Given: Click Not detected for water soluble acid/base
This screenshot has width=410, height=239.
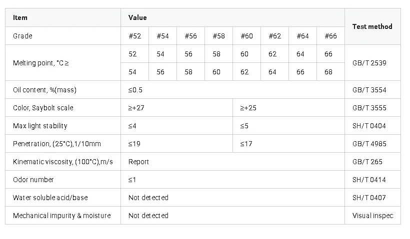Looking at the screenshot, I should coord(148,198).
